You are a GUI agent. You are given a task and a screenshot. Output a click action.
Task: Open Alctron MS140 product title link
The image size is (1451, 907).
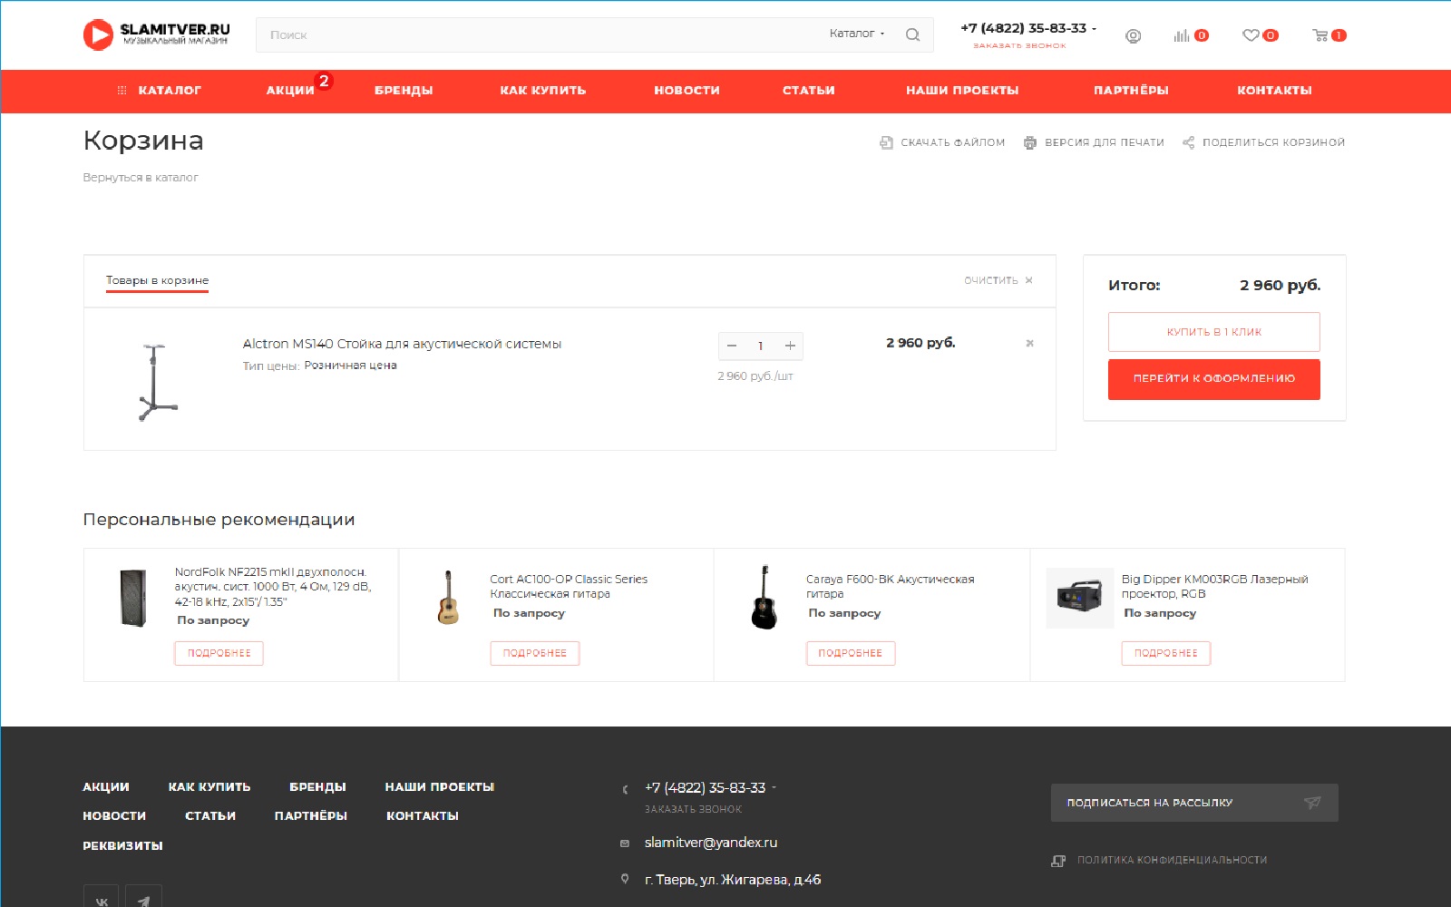pyautogui.click(x=402, y=344)
